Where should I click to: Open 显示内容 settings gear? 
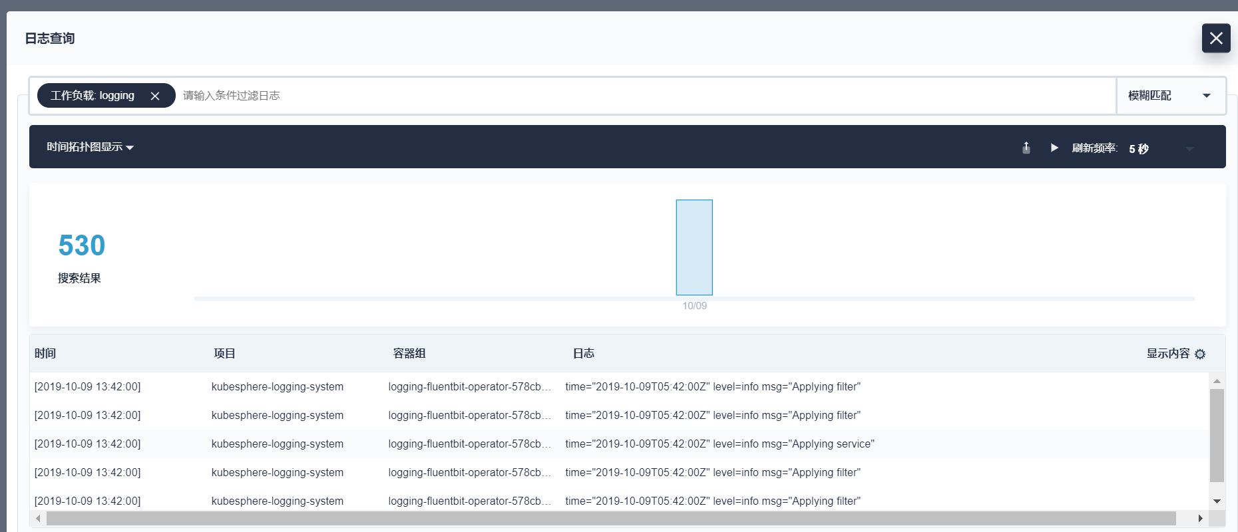1200,354
